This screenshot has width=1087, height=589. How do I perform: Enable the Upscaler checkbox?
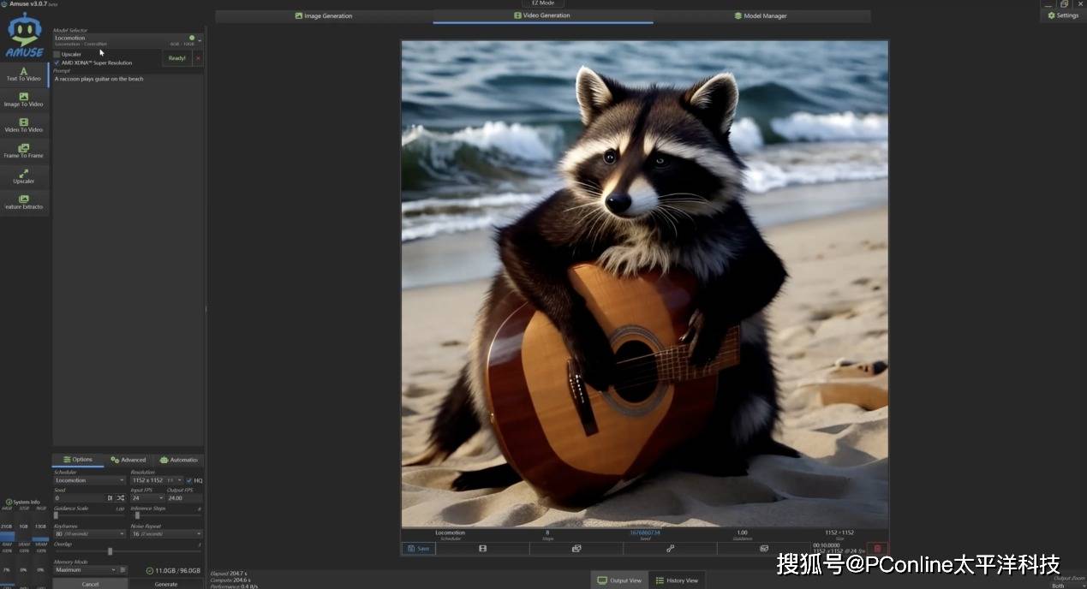pyautogui.click(x=57, y=54)
